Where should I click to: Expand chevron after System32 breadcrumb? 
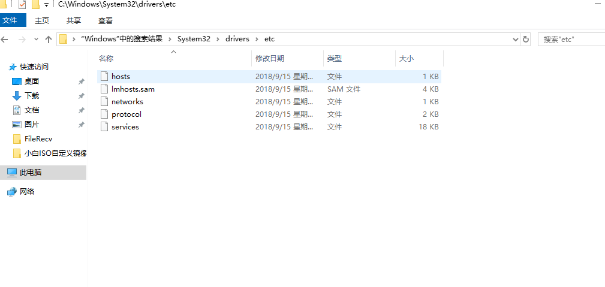point(218,39)
